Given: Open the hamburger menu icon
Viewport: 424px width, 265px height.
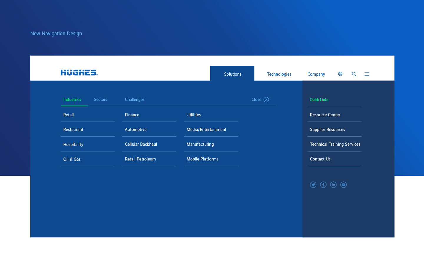Looking at the screenshot, I should click(x=367, y=74).
